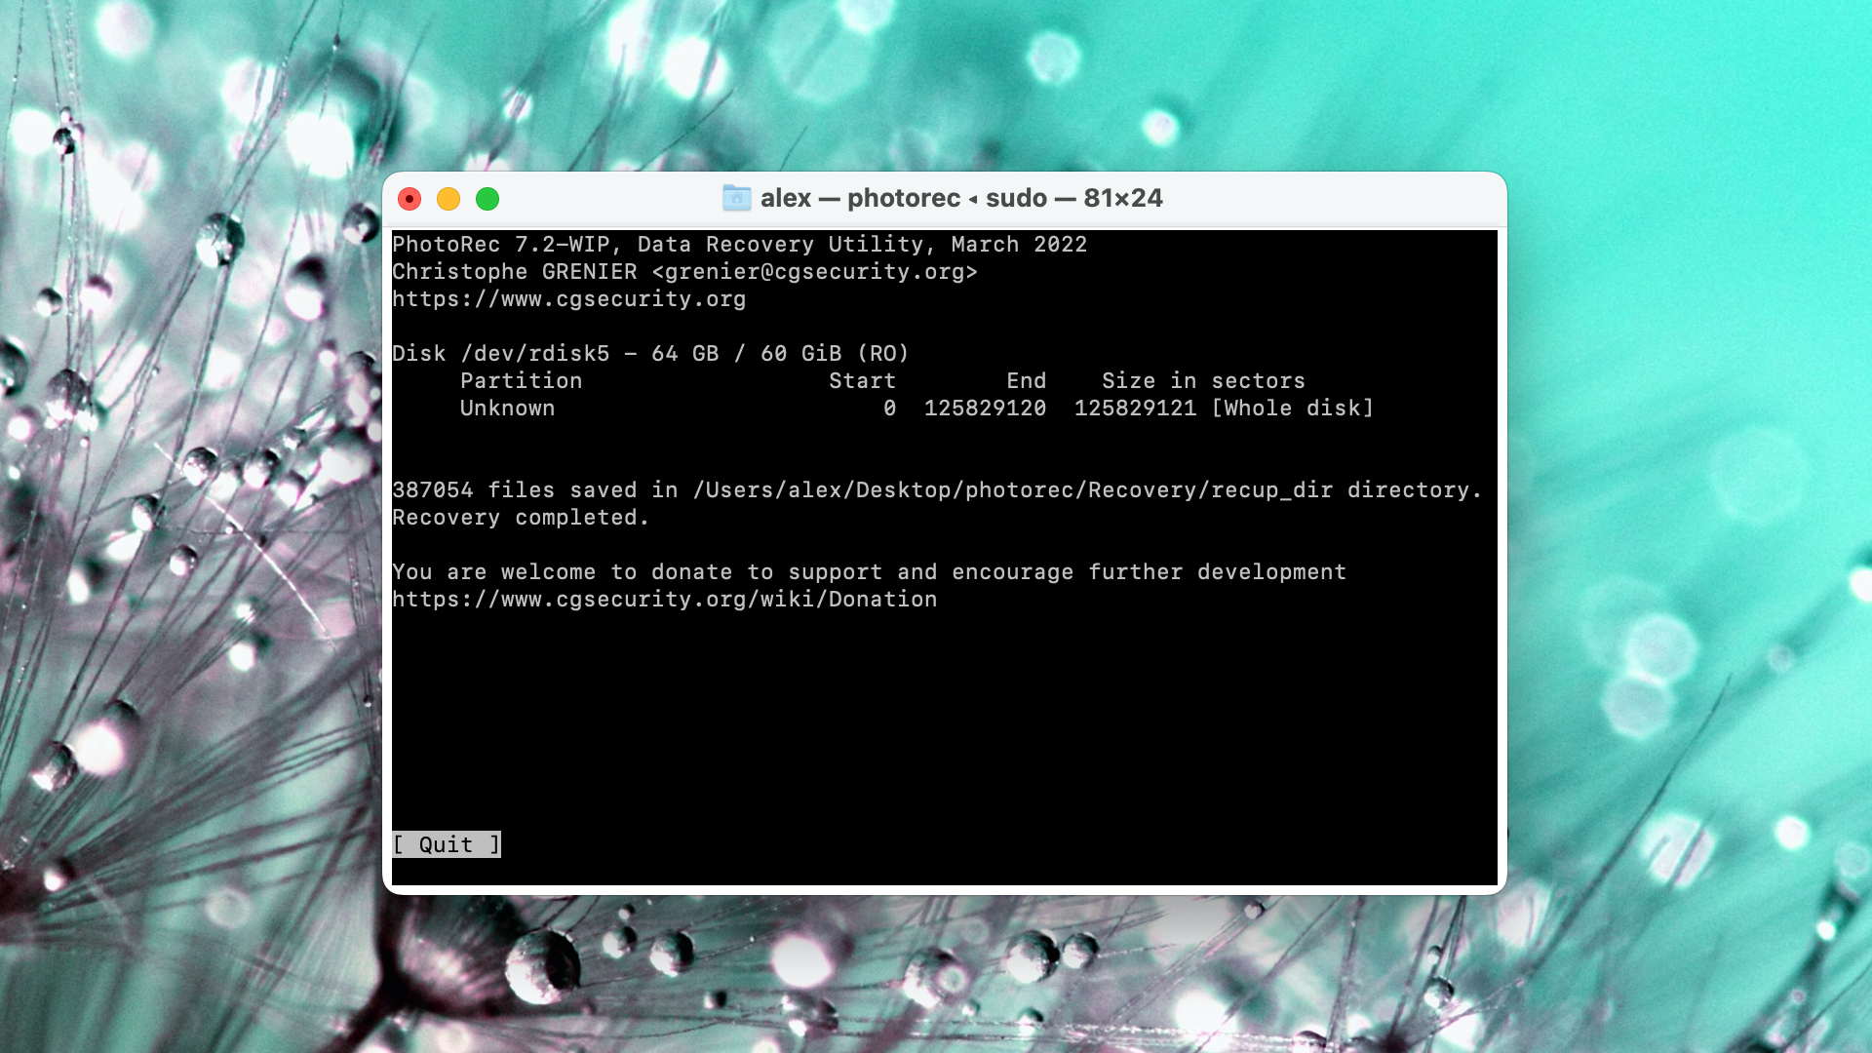Maximize the Terminal window with green button
The width and height of the screenshot is (1872, 1053).
487,199
